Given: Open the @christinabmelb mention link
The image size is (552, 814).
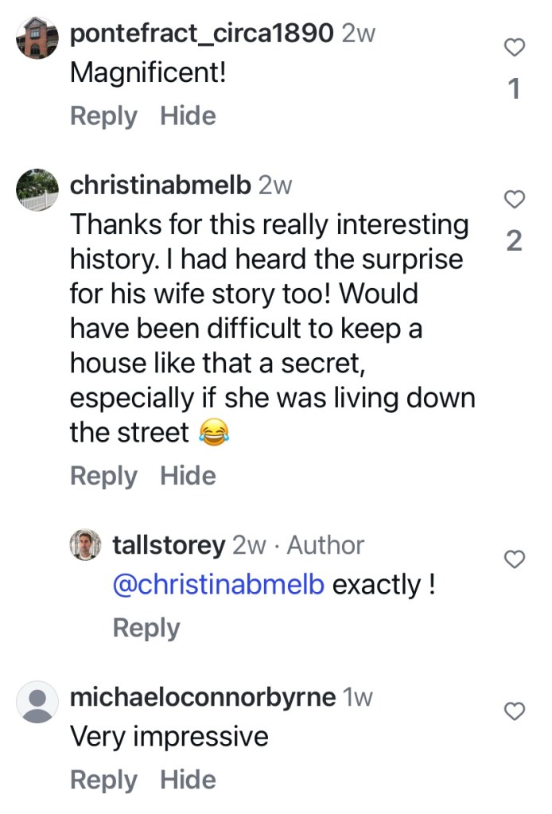Looking at the screenshot, I should (219, 585).
